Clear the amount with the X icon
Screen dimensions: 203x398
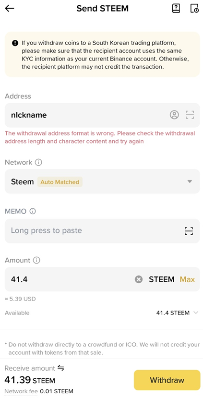pos(139,279)
